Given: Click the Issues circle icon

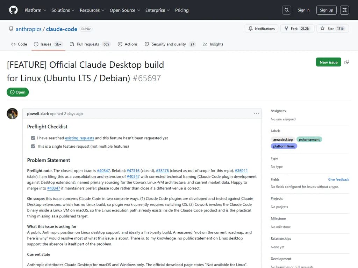Looking at the screenshot, I should (x=36, y=44).
